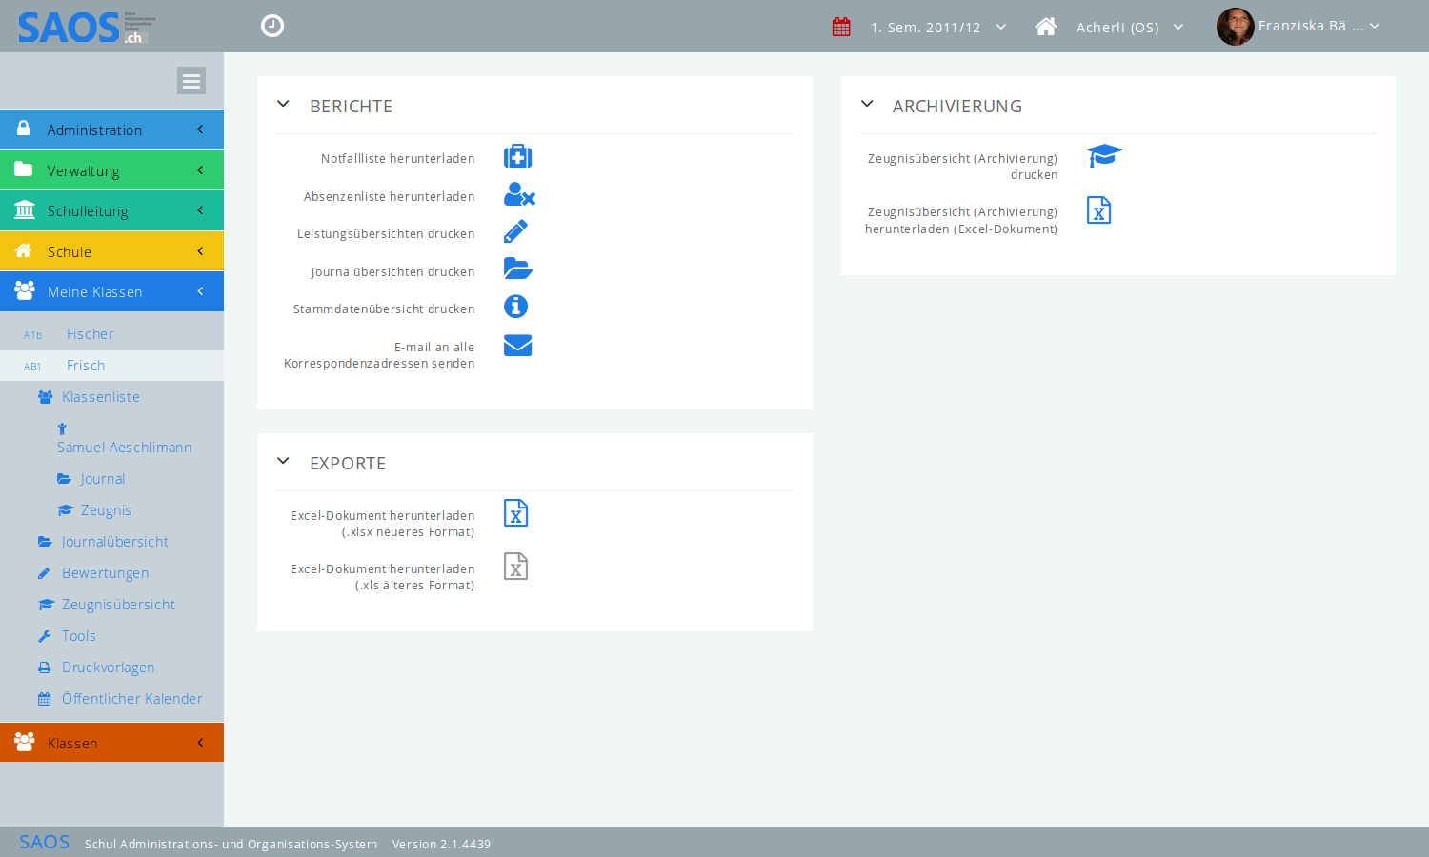Select class A1b Fischer

(x=111, y=334)
